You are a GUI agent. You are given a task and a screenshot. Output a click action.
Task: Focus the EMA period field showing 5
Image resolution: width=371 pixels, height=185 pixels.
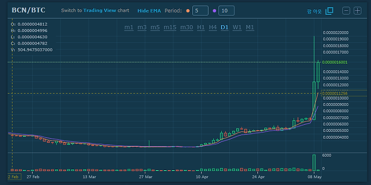point(200,11)
